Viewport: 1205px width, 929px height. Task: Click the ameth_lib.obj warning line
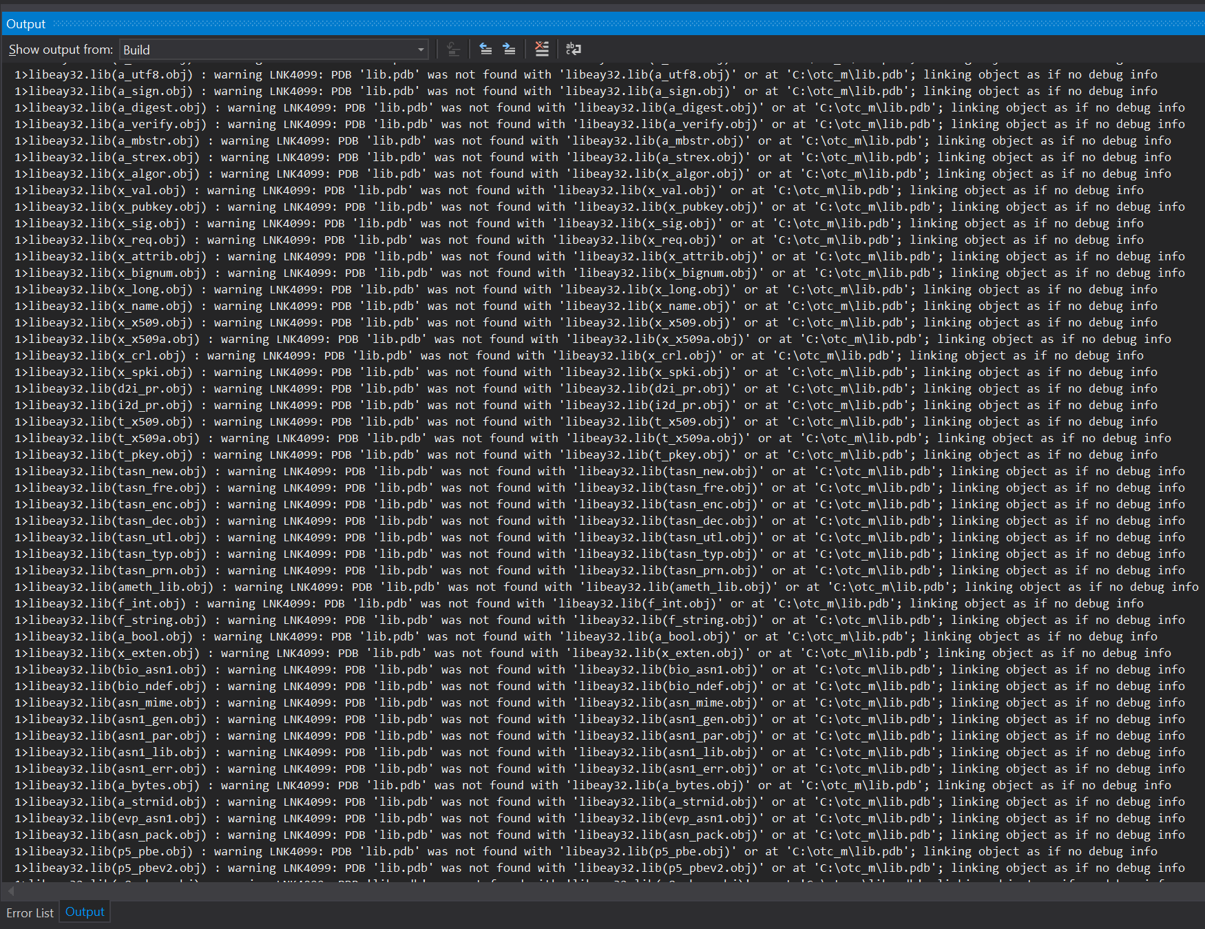(607, 587)
